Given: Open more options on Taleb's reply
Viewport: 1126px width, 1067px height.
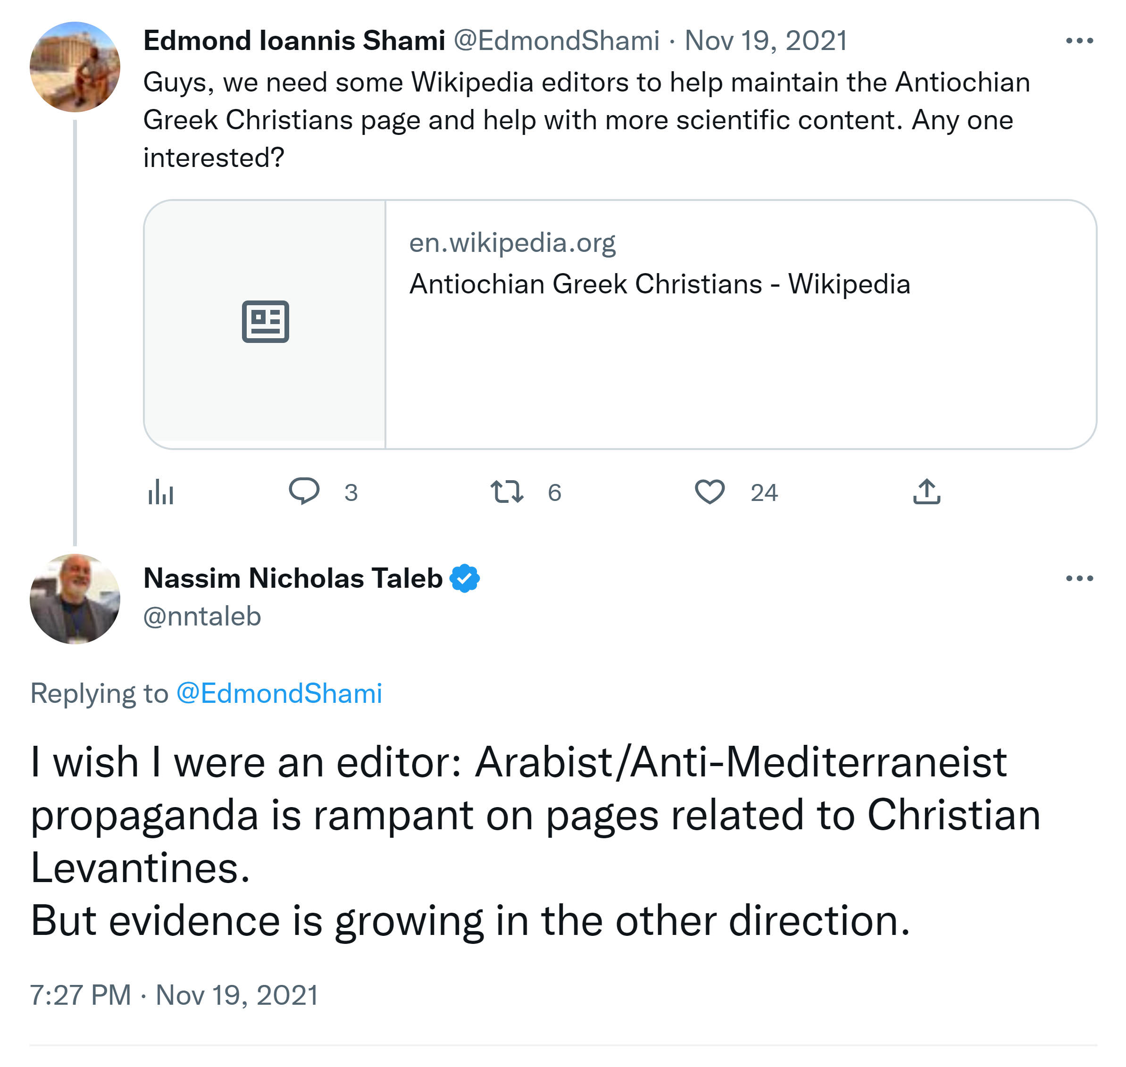Looking at the screenshot, I should coord(1079,578).
